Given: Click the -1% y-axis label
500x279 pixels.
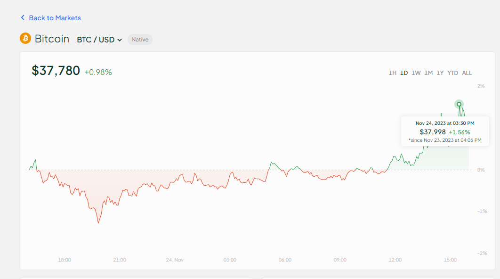Looking at the screenshot, I should coord(482,211).
